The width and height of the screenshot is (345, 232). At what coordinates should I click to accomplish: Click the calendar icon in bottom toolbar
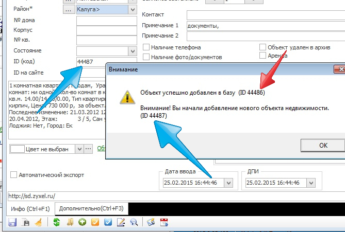pyautogui.click(x=165, y=223)
